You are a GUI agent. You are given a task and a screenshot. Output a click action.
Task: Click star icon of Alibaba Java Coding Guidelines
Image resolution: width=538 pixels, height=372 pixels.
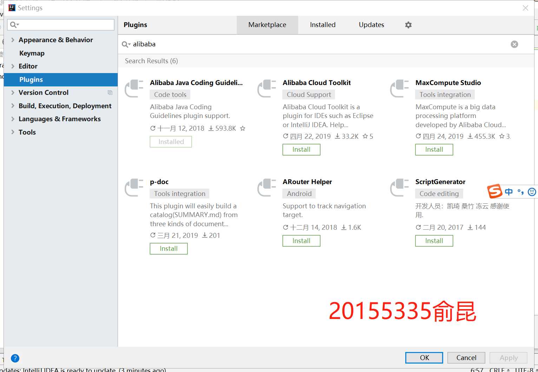click(243, 129)
